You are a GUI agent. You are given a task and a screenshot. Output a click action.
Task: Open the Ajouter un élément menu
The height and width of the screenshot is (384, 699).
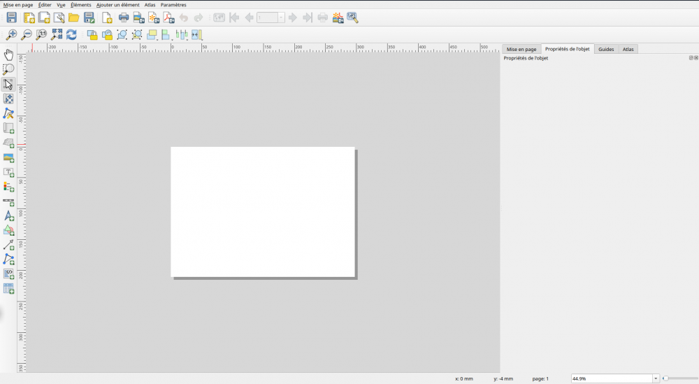pos(117,5)
